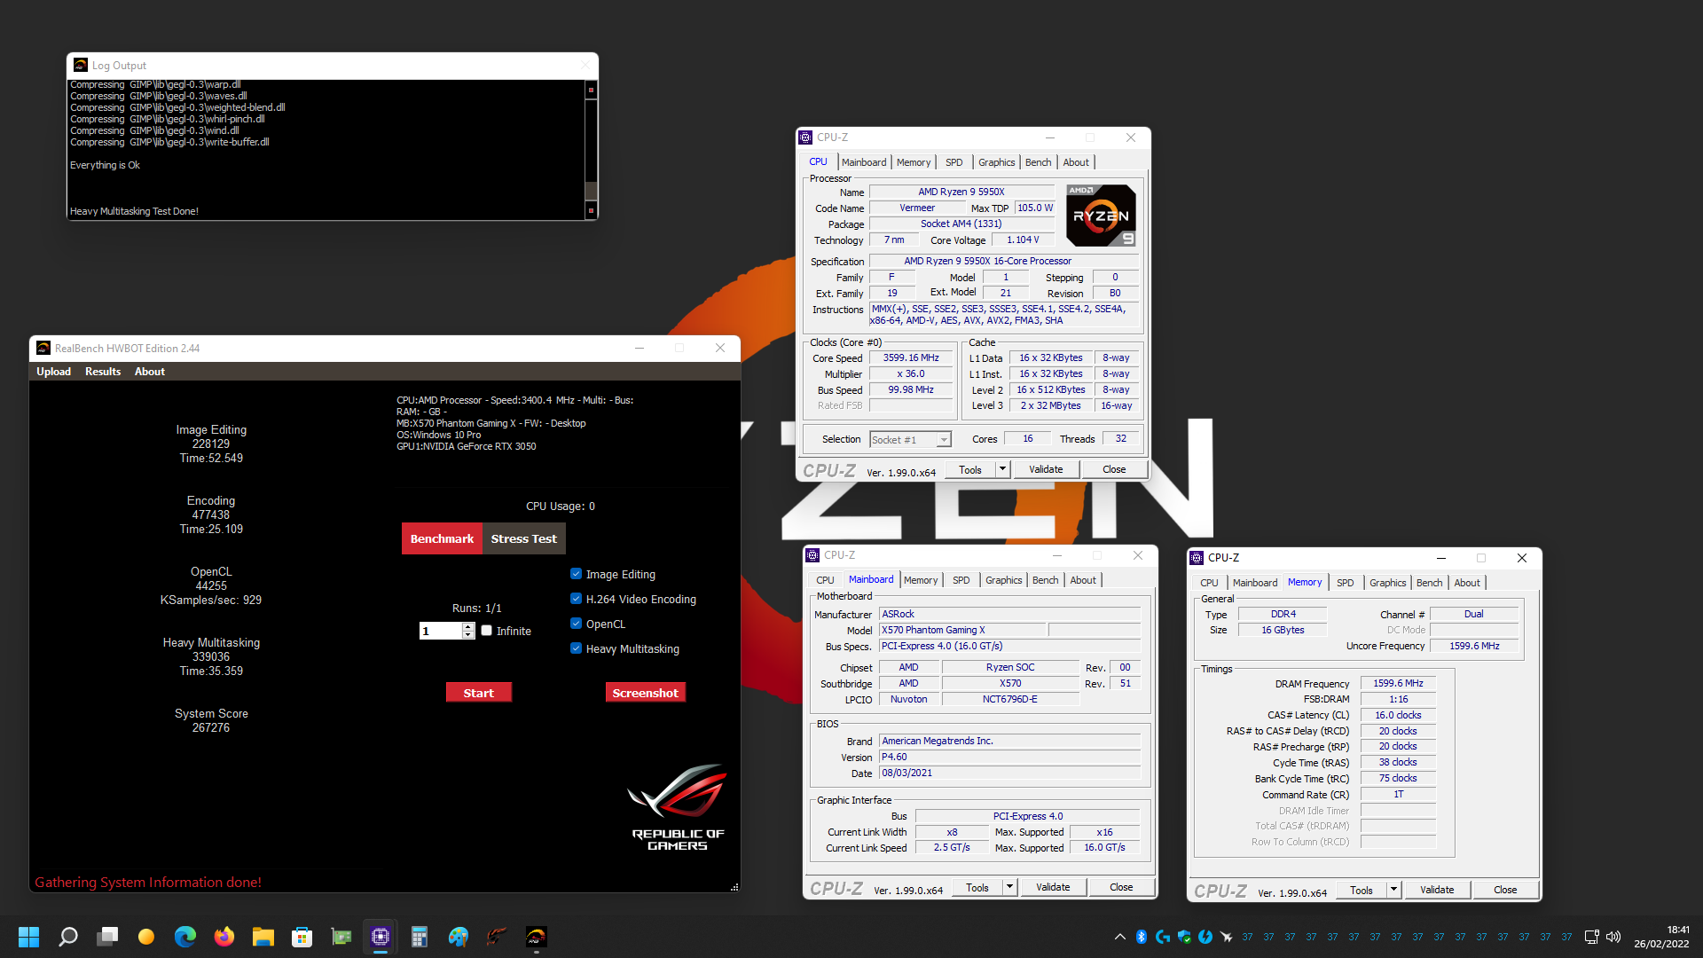Click the 'X570 Phantom Gaming X' model value
This screenshot has width=1703, height=958.
962,630
